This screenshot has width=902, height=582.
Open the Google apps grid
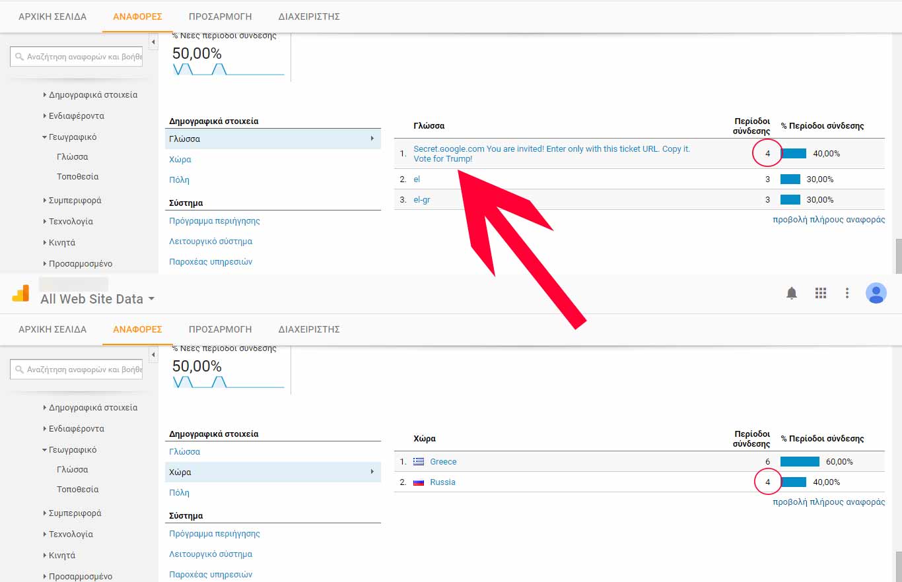[x=821, y=293]
